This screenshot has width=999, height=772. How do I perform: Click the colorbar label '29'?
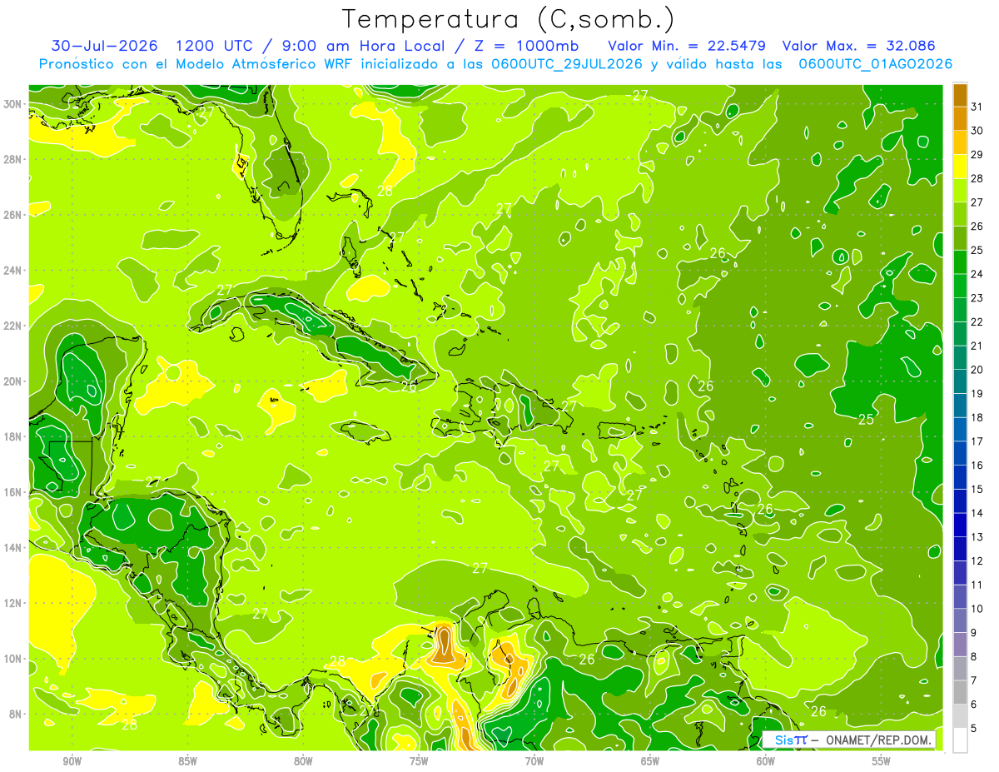977,154
